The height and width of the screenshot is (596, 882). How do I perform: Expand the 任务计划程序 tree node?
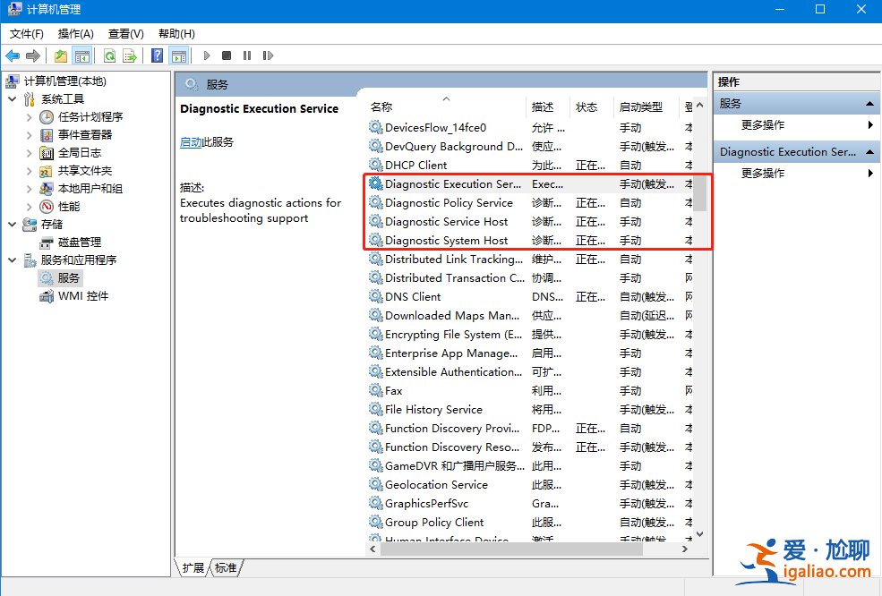pos(30,117)
